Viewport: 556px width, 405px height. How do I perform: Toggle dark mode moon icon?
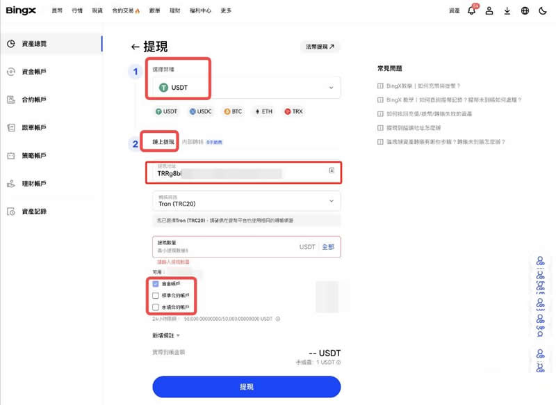542,11
